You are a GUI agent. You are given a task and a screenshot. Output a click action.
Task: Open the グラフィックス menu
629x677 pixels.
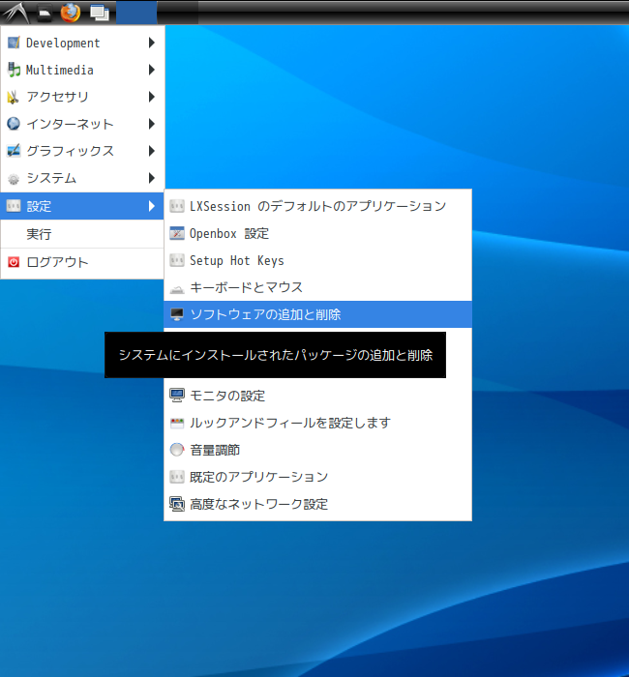(82, 151)
